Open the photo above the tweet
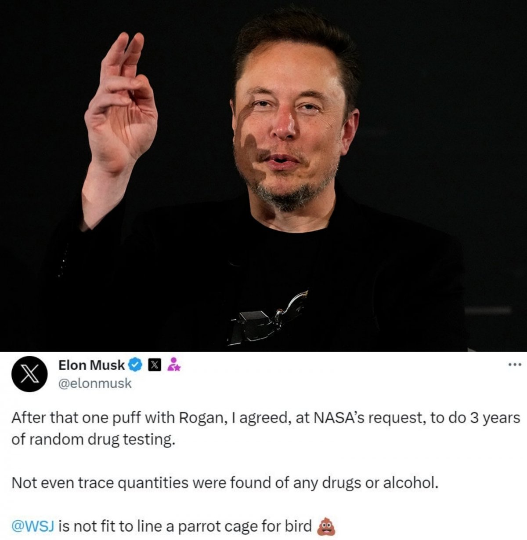The image size is (527, 540). tap(263, 176)
